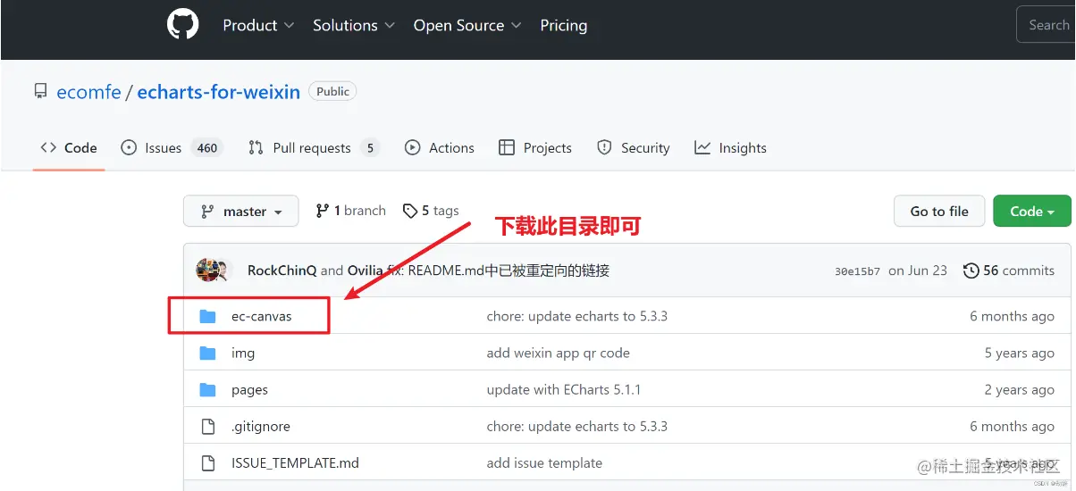The height and width of the screenshot is (491, 1076).
Task: Click img row '5 years ago' timestamp
Action: pos(1019,353)
